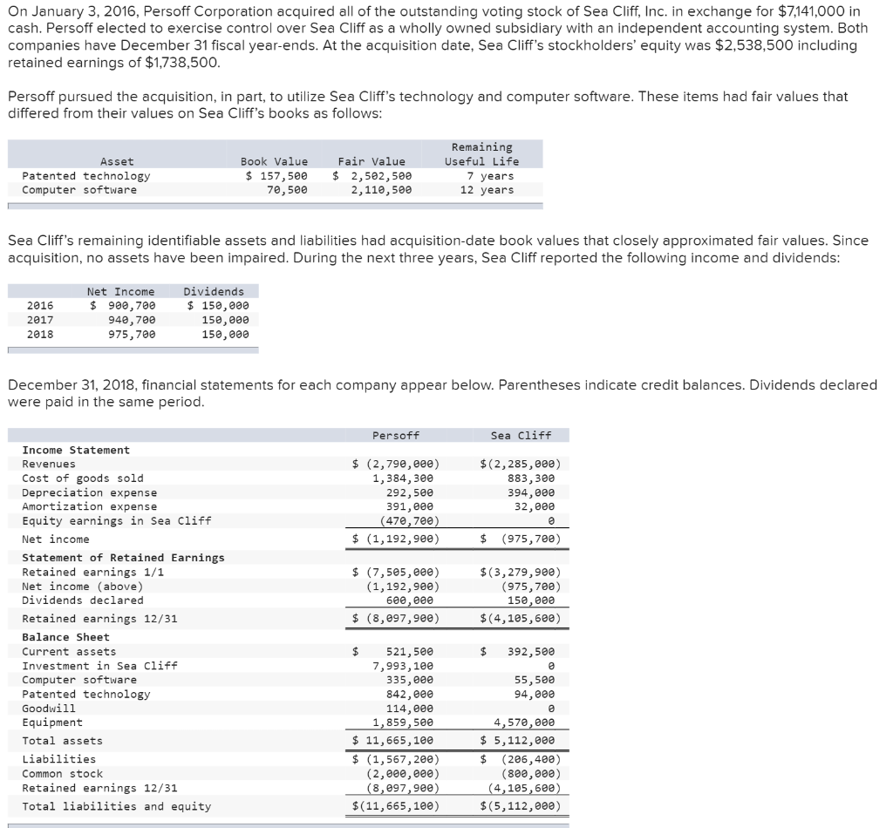
Task: Click the 'Equity earnings in Sea Cliff' label
Action: pos(117,520)
